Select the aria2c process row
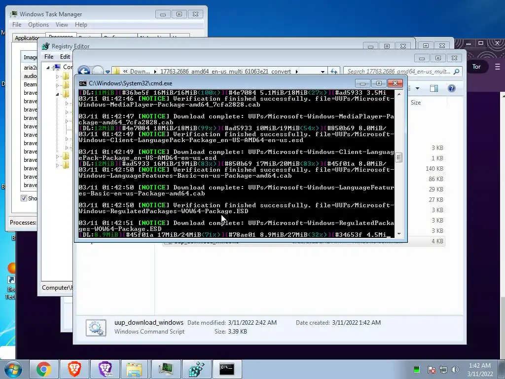This screenshot has width=505, height=379. (30, 67)
